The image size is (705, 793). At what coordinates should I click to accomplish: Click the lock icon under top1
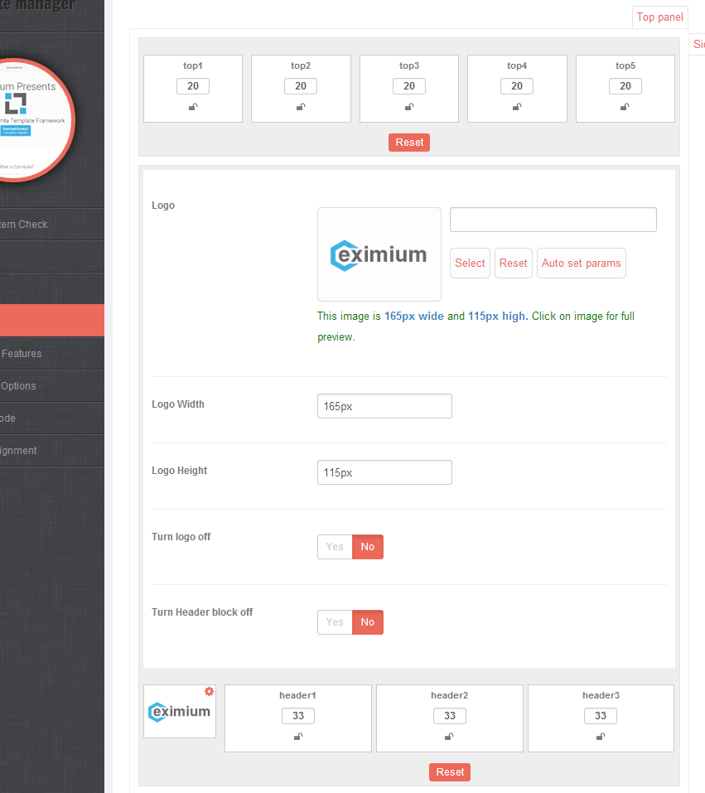pyautogui.click(x=193, y=107)
